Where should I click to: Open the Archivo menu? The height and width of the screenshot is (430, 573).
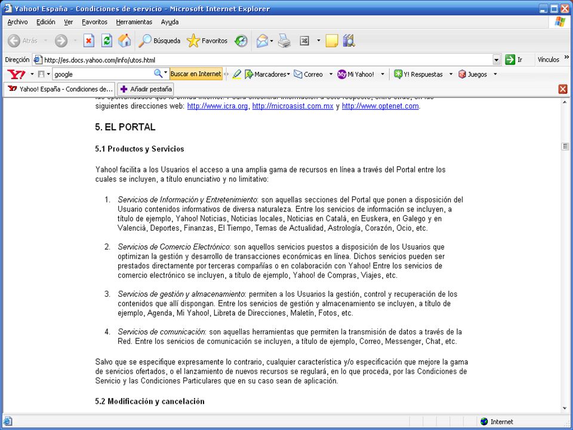pos(17,22)
